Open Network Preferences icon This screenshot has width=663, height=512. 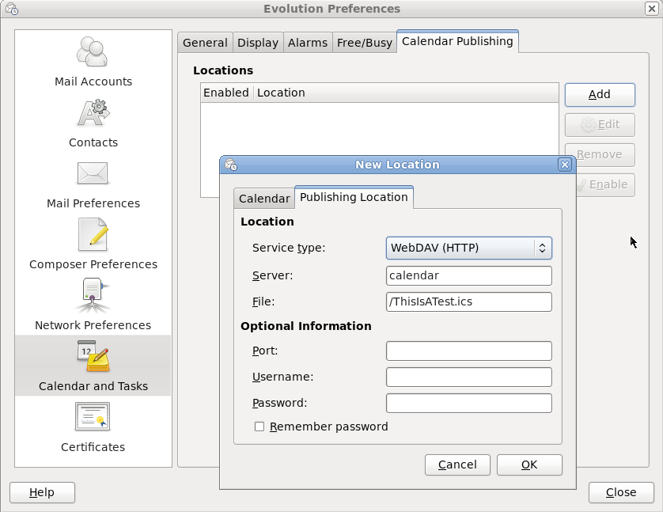point(93,295)
